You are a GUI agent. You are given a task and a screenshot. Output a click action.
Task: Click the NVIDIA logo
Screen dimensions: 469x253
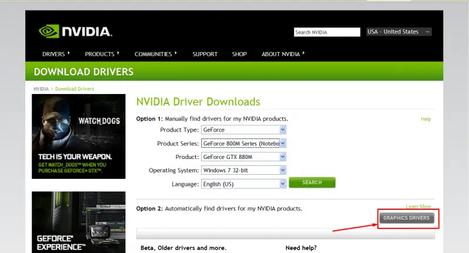pos(76,32)
